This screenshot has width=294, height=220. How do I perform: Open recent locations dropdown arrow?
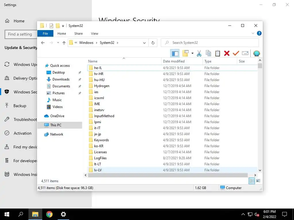(58, 43)
